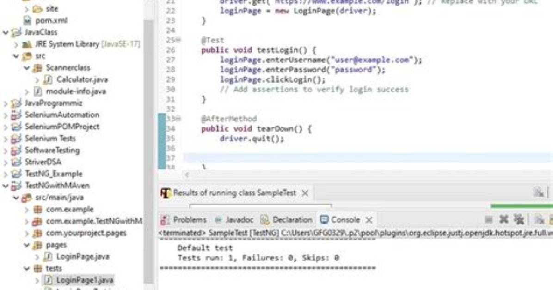Screen dimensions: 553x290
Task: Click the green test progress bar
Action: coord(522,206)
